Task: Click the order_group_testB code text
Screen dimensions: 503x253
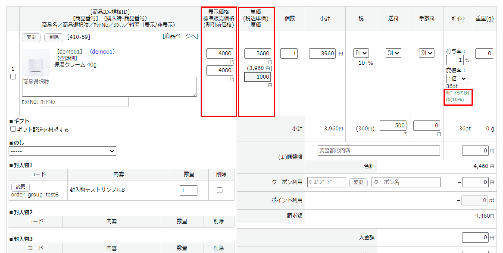Action: point(35,195)
